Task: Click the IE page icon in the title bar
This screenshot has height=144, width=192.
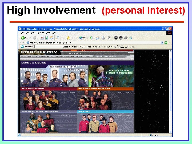Action: coord(20,29)
